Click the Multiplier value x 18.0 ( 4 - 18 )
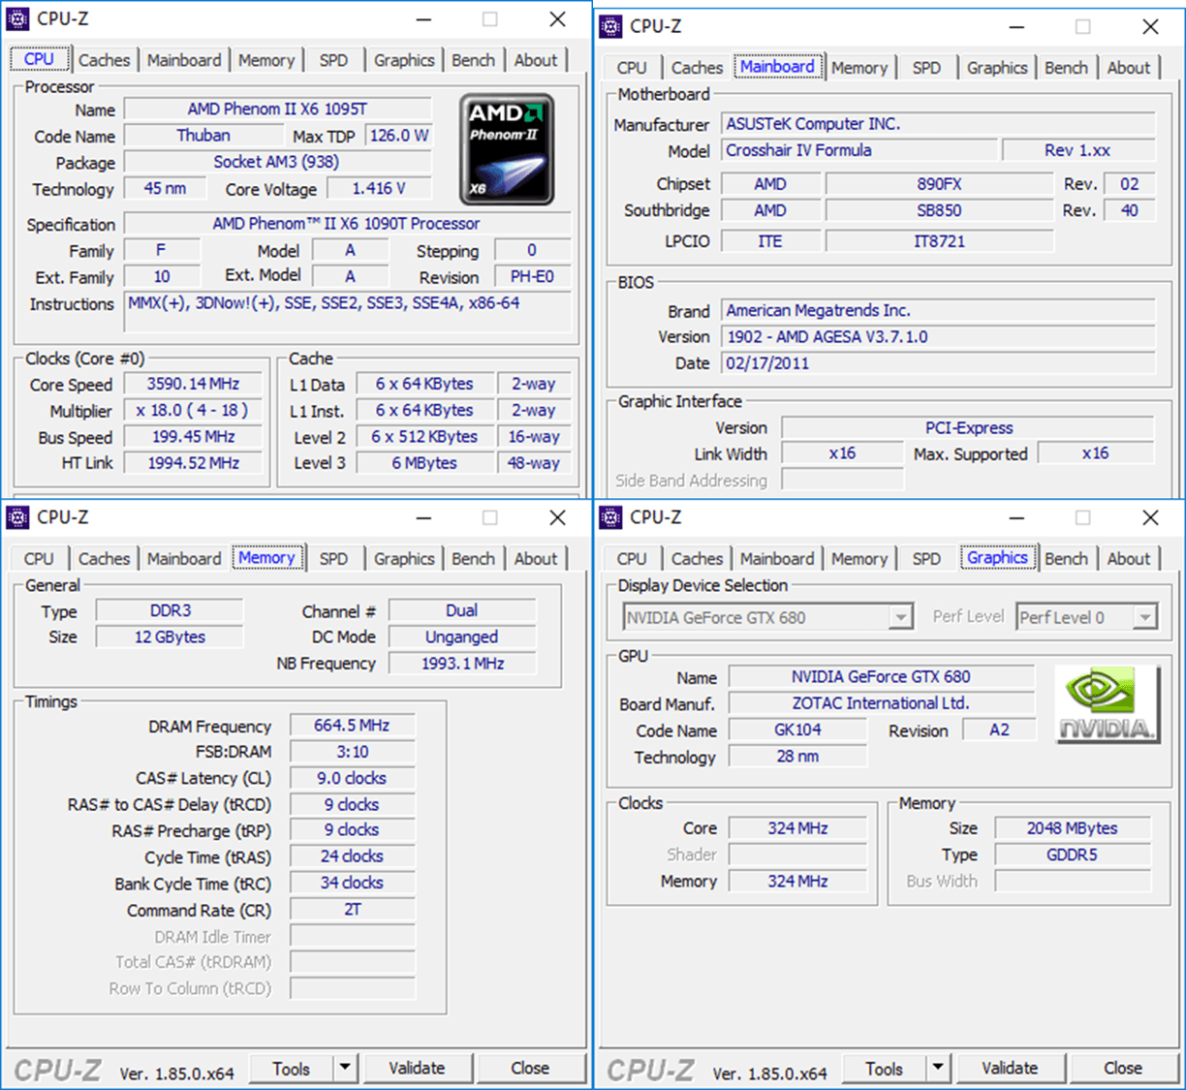This screenshot has height=1090, width=1186. 193,411
